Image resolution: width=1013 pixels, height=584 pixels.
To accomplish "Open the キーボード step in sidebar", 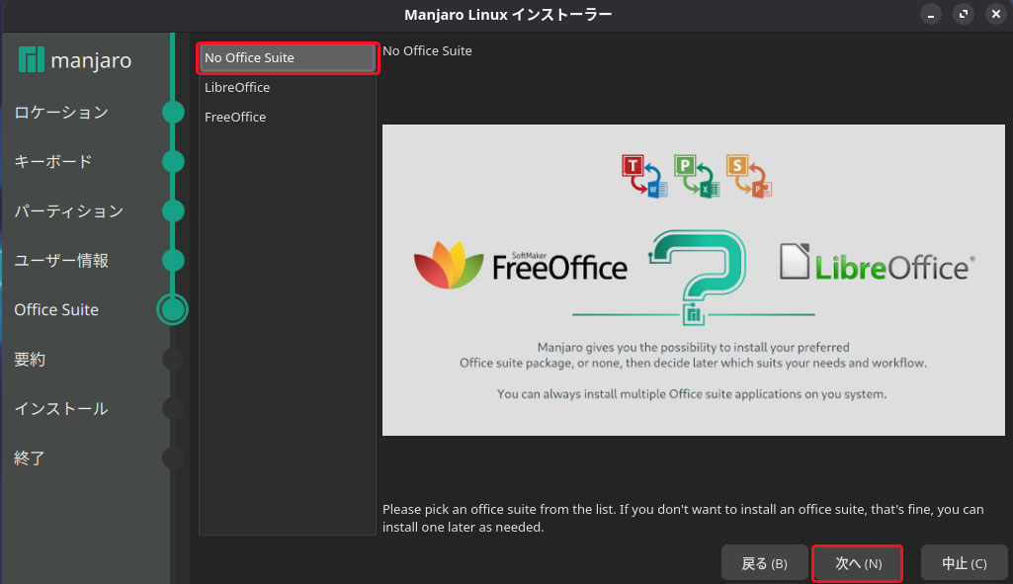I will [x=53, y=161].
